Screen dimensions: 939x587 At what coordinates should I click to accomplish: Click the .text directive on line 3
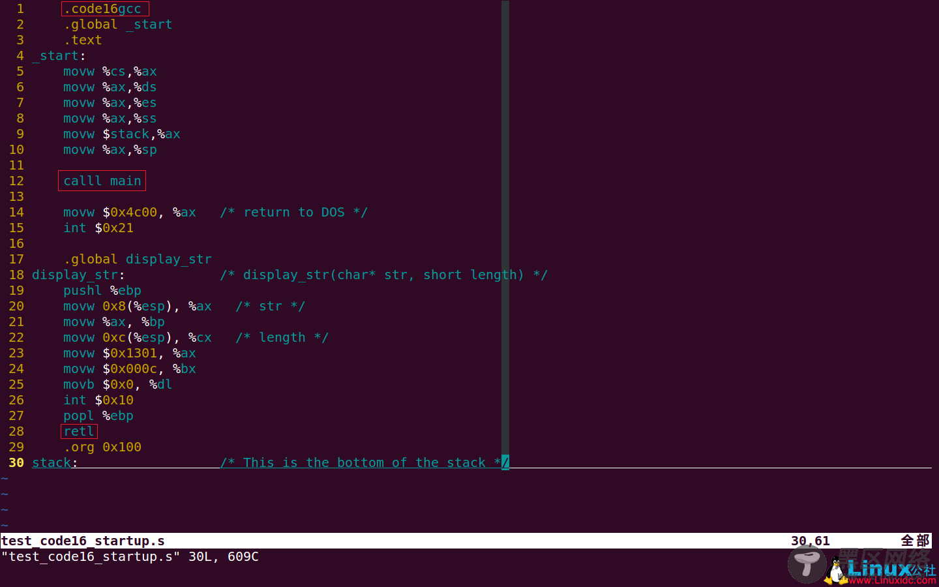click(x=83, y=40)
